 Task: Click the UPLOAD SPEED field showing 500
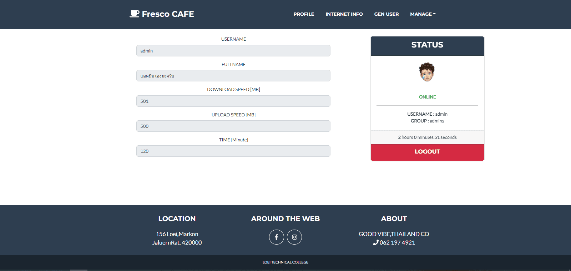click(x=233, y=126)
